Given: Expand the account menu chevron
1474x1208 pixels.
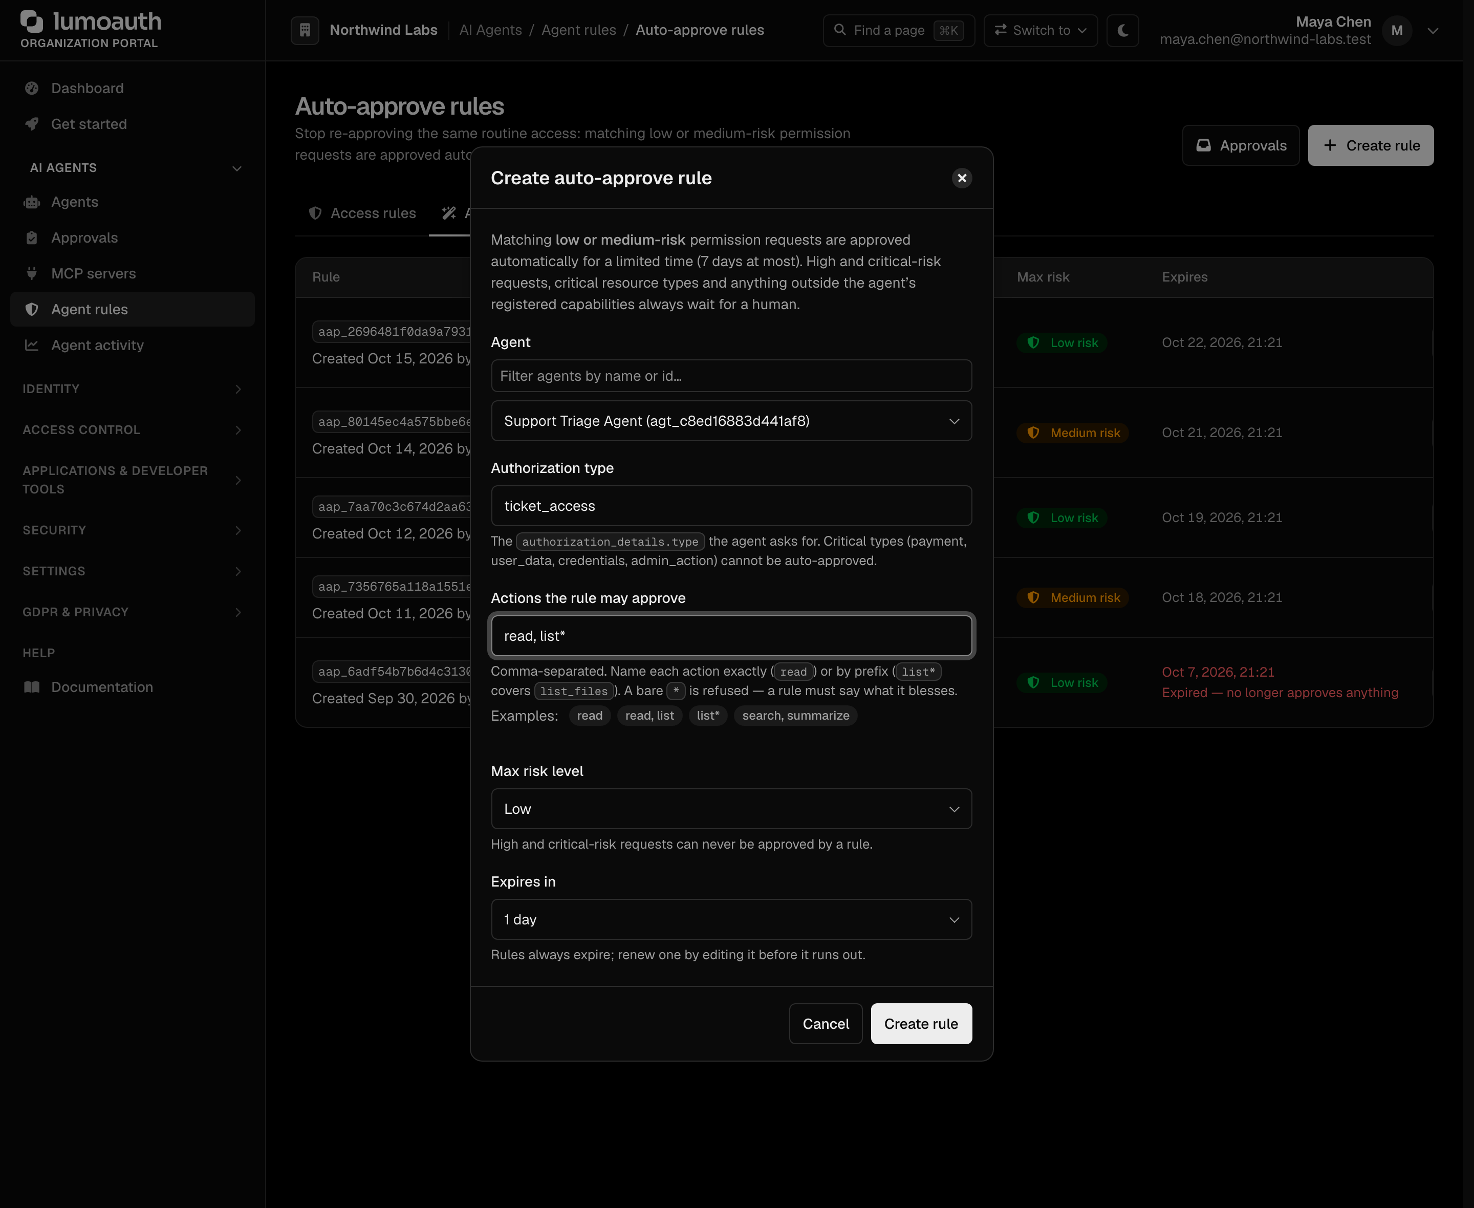Looking at the screenshot, I should [x=1433, y=30].
